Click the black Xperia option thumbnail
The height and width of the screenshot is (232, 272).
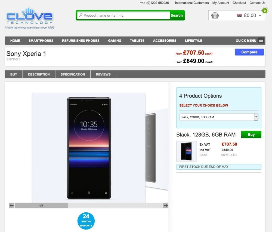click(x=187, y=151)
